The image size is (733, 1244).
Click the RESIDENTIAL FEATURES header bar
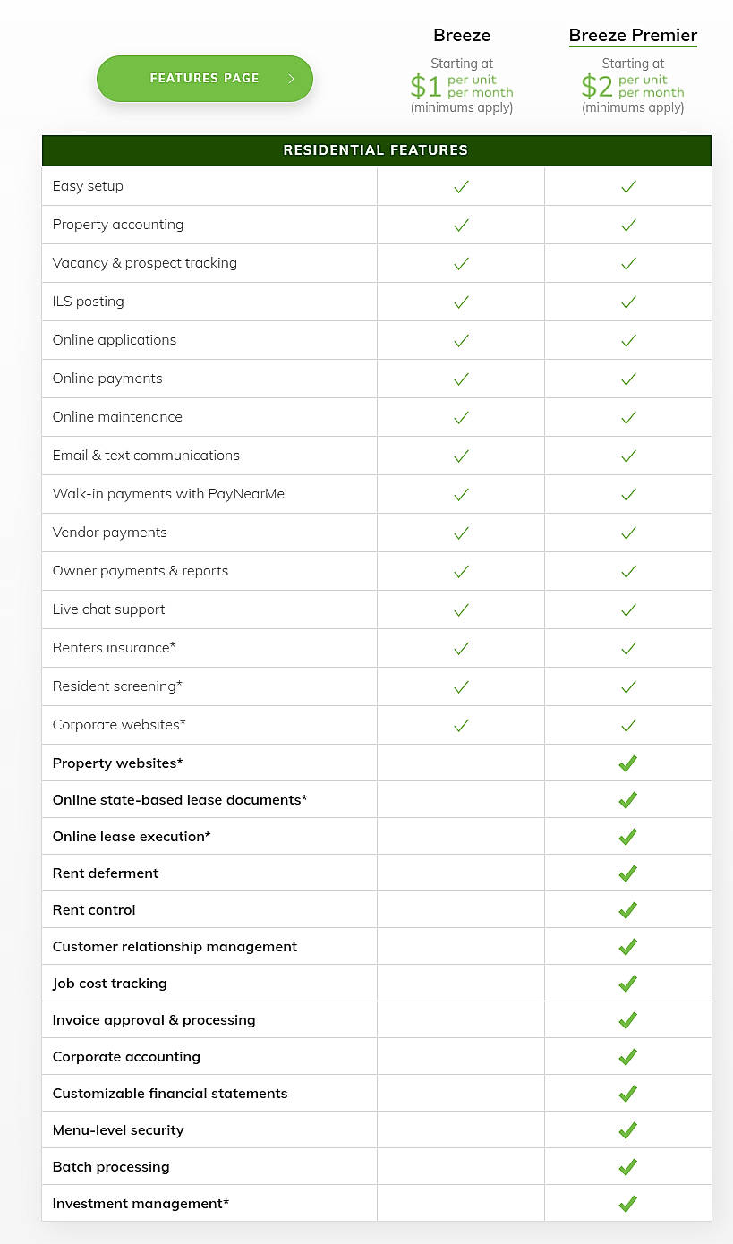(x=376, y=150)
